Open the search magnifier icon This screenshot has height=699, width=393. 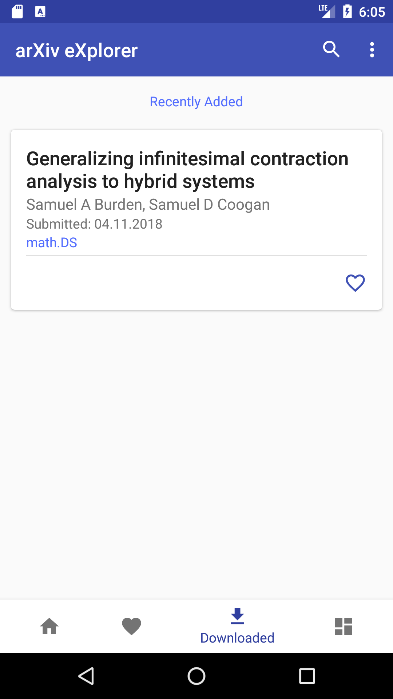point(331,49)
